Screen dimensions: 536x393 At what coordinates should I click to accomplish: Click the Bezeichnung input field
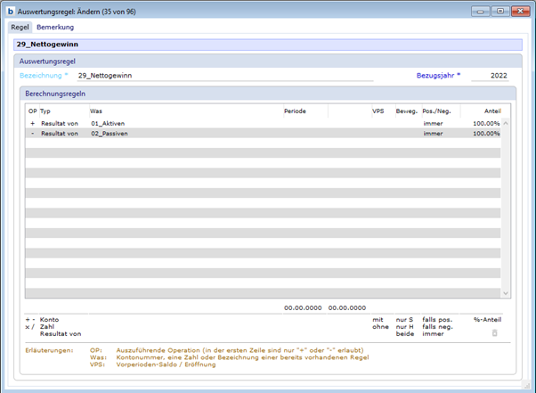coord(223,76)
